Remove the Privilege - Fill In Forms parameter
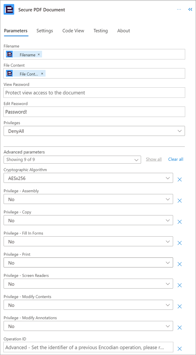The height and width of the screenshot is (355, 196). coord(180,243)
